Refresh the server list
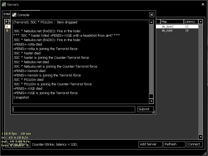 [x=174, y=144]
